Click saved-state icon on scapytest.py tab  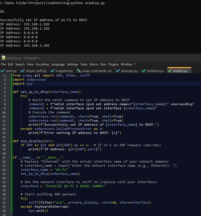coord(53,71)
